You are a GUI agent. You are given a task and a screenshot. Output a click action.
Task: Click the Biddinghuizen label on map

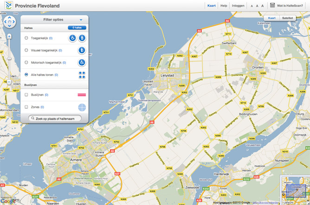pos(248,114)
